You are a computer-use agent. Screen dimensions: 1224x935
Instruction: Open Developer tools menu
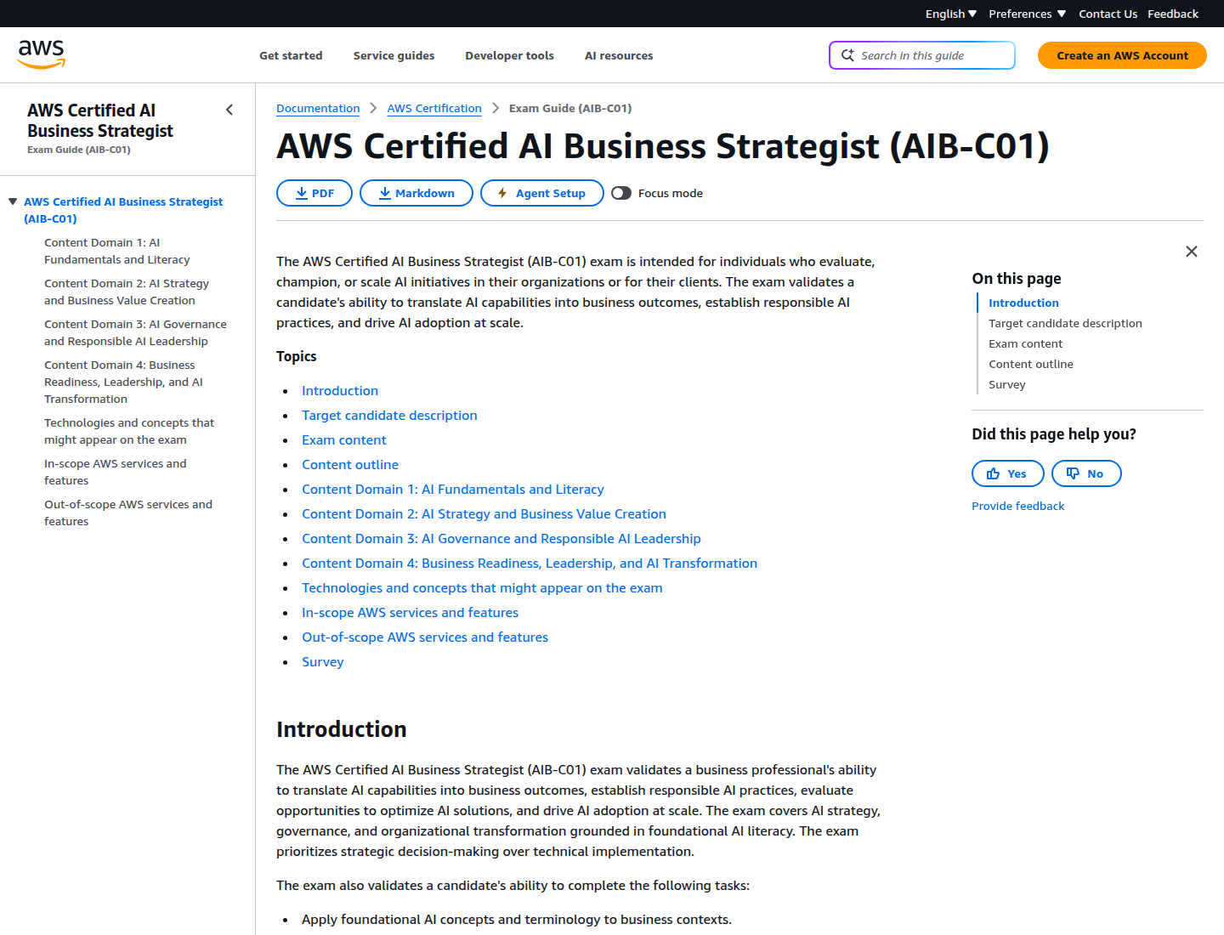pos(509,55)
